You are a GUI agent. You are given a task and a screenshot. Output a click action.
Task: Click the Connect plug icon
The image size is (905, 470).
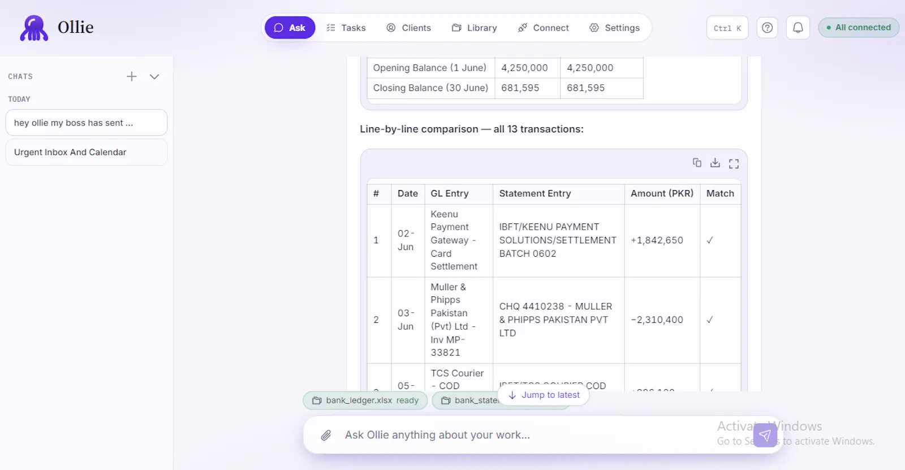(523, 28)
